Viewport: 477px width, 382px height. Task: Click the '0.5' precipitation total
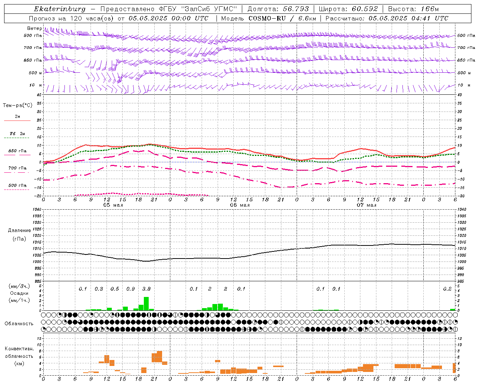pyautogui.click(x=115, y=289)
